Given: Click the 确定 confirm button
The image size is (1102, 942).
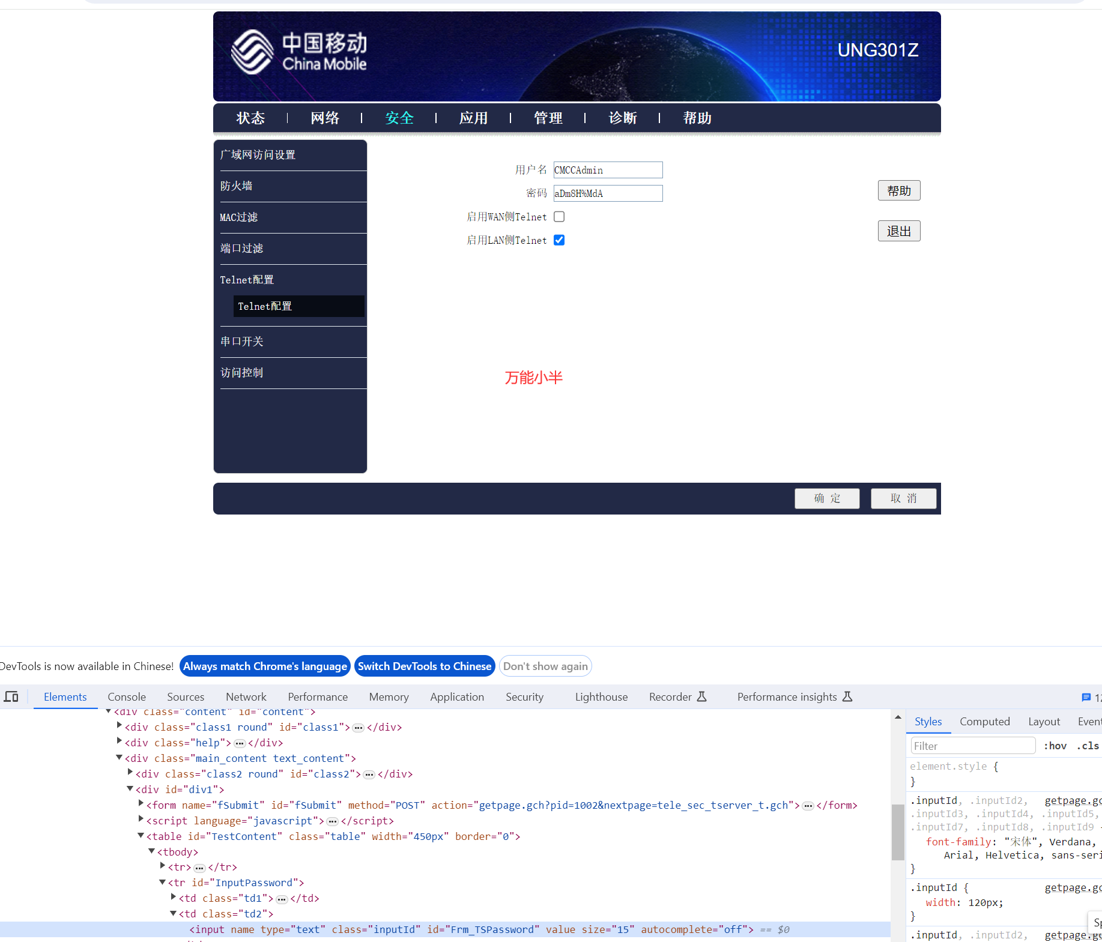Looking at the screenshot, I should pyautogui.click(x=827, y=498).
